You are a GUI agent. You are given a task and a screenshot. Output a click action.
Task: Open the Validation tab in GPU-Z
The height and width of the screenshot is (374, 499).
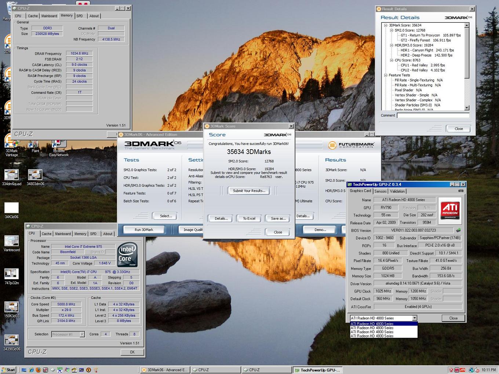click(397, 191)
